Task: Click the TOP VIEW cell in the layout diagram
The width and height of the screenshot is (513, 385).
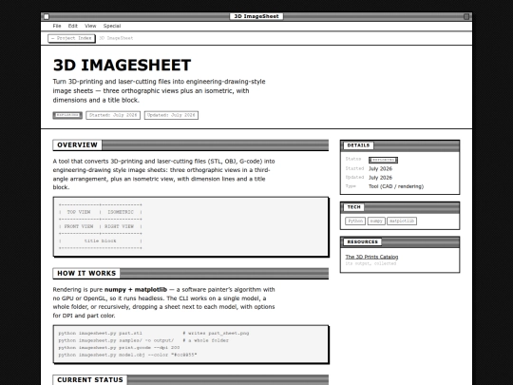Action: point(79,212)
